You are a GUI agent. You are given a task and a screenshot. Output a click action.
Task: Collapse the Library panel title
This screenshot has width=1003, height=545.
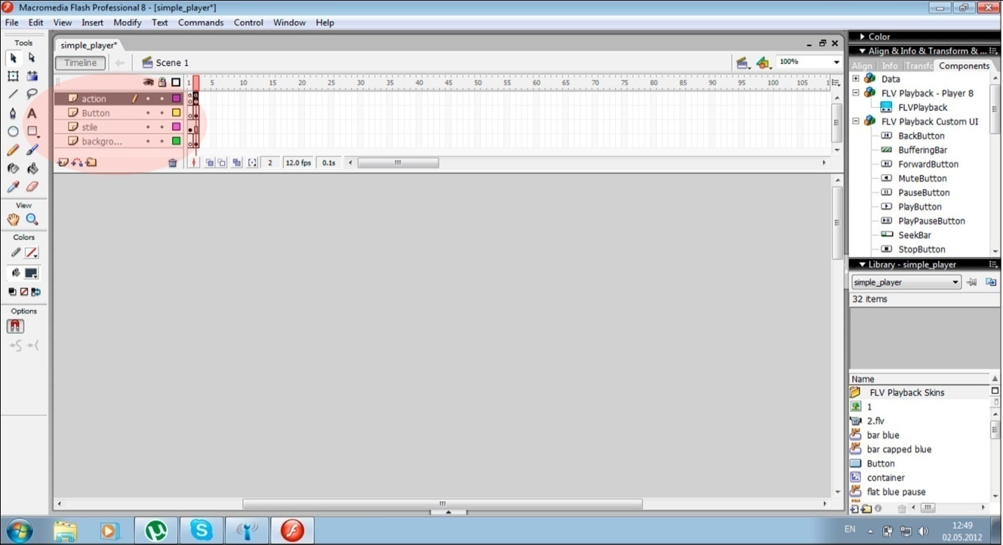tap(863, 264)
